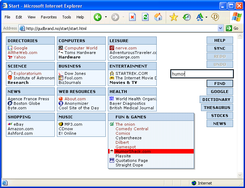This screenshot has width=245, height=188.
Task: Click the GOOGLE search button
Action: pos(220,92)
